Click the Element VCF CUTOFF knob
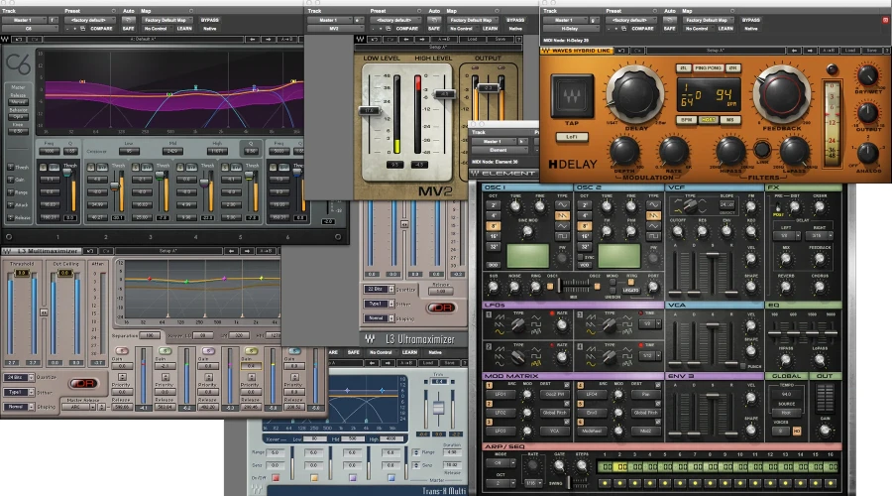 point(678,232)
